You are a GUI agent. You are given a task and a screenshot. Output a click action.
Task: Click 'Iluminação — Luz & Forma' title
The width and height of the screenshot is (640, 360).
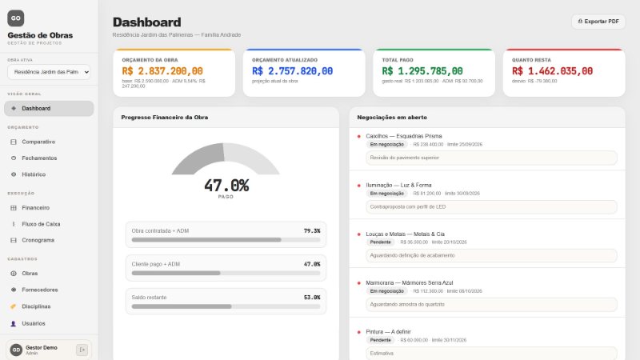(398, 186)
